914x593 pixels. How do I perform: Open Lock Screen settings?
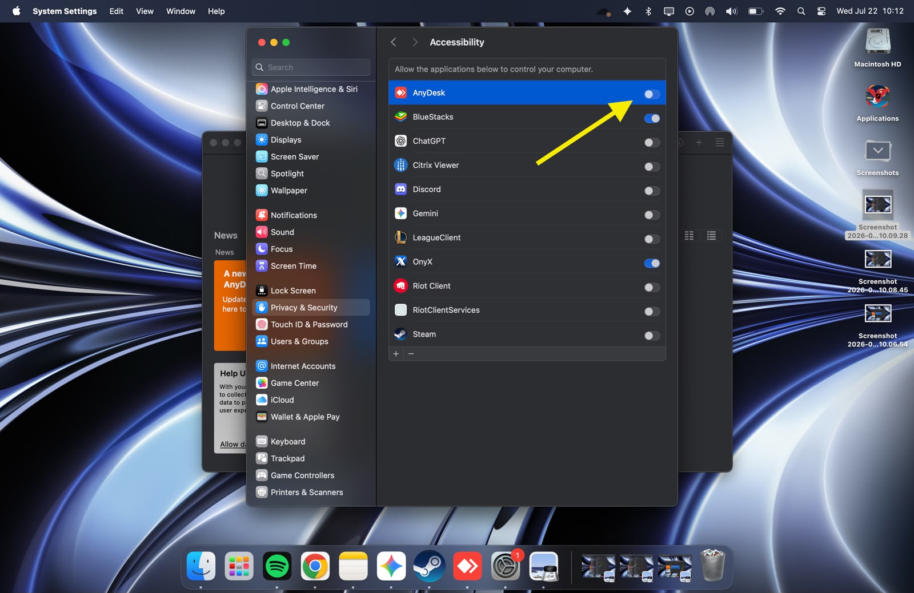311,291
